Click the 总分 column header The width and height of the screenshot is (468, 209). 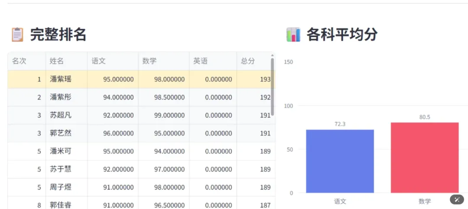click(x=253, y=61)
